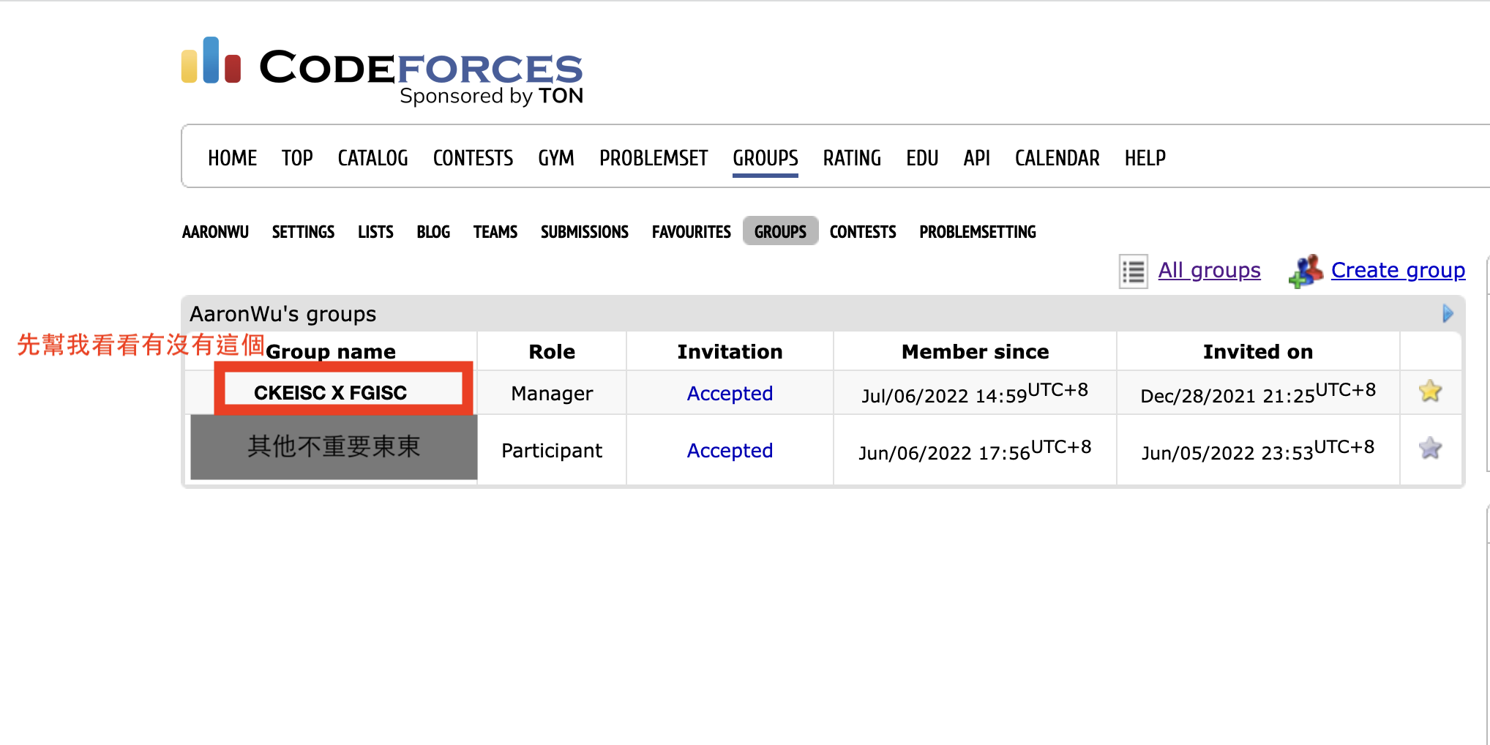Click the Jul/06/2022 14:59 member since date
The image size is (1490, 745).
(x=975, y=393)
